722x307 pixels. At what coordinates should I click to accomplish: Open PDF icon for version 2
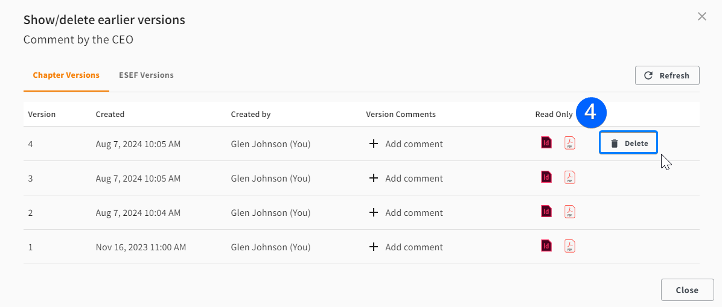pyautogui.click(x=570, y=212)
